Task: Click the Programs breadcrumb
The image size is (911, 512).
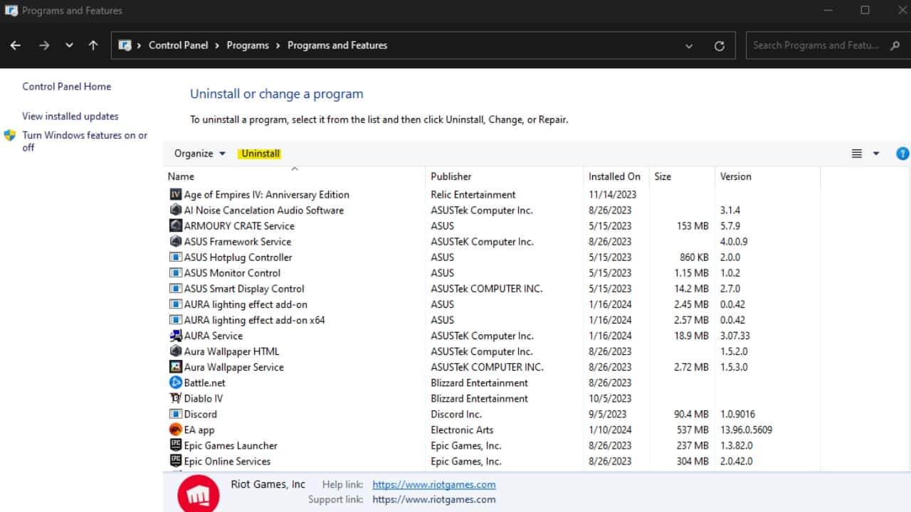Action: click(248, 45)
